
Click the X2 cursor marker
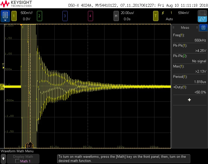[x=30, y=145]
